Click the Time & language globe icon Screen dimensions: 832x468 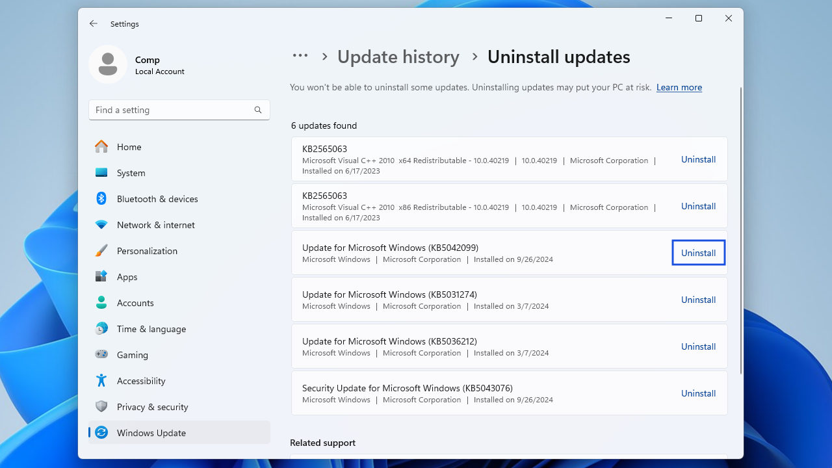101,329
